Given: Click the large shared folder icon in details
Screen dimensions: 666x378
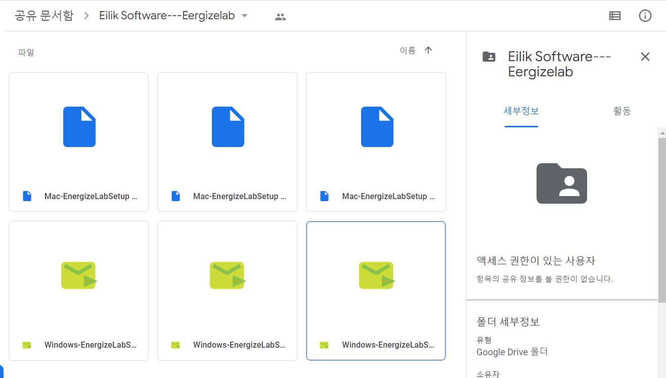Looking at the screenshot, I should (x=561, y=183).
